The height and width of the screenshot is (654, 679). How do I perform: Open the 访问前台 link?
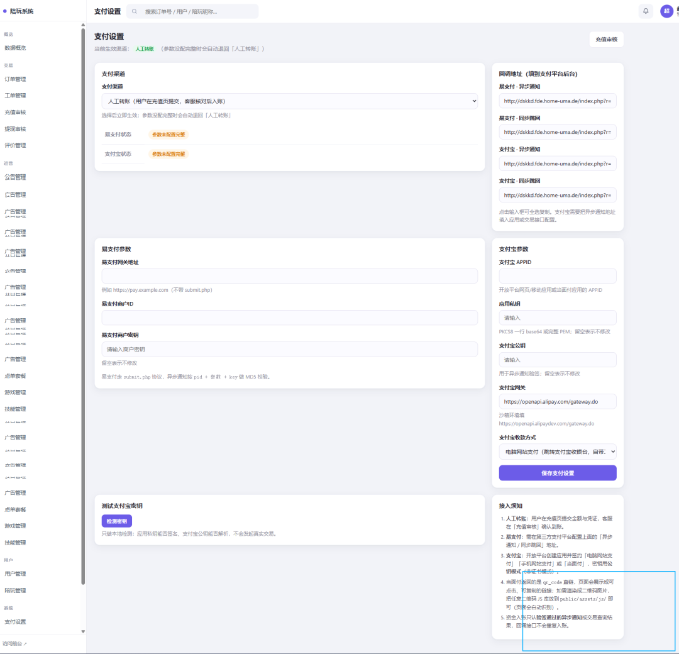tap(14, 643)
